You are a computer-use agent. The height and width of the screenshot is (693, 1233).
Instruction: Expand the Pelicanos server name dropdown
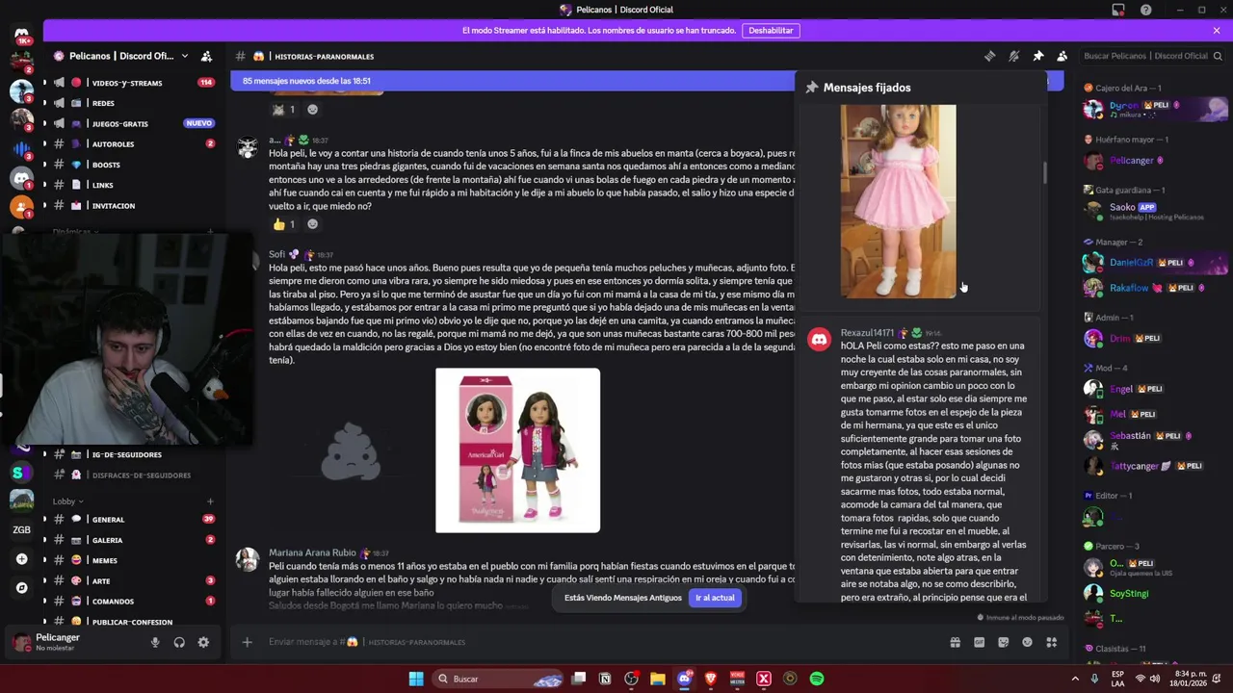click(x=183, y=56)
